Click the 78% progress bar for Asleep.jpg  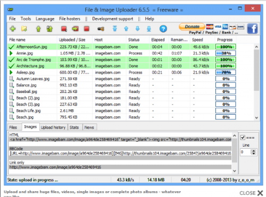tap(226, 72)
